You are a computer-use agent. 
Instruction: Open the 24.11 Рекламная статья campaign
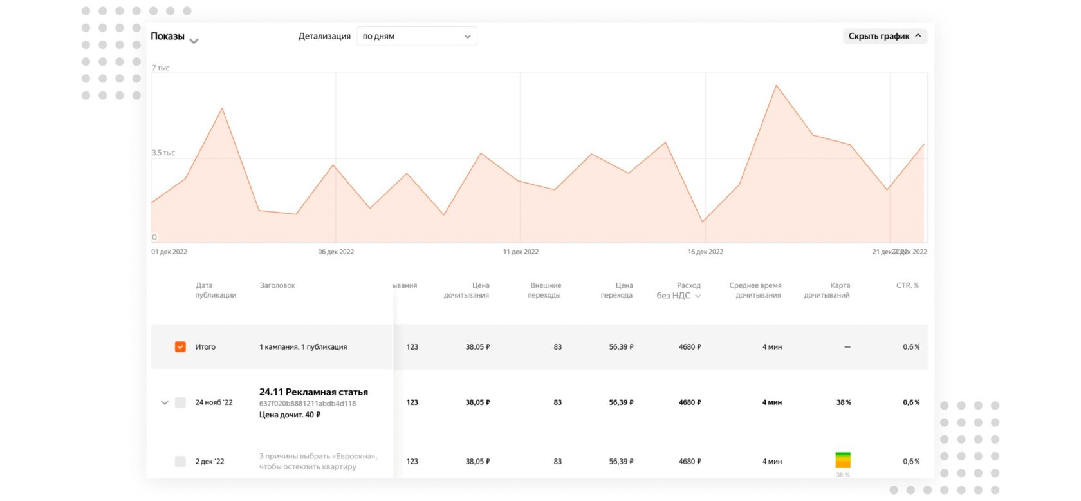pos(313,392)
